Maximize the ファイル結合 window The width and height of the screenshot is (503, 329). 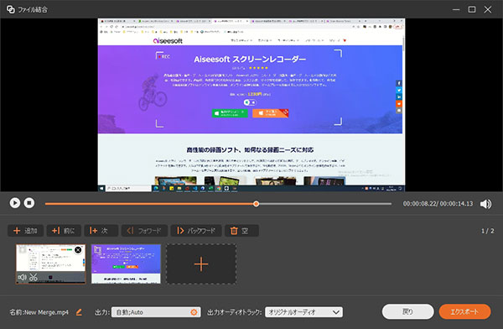[472, 9]
